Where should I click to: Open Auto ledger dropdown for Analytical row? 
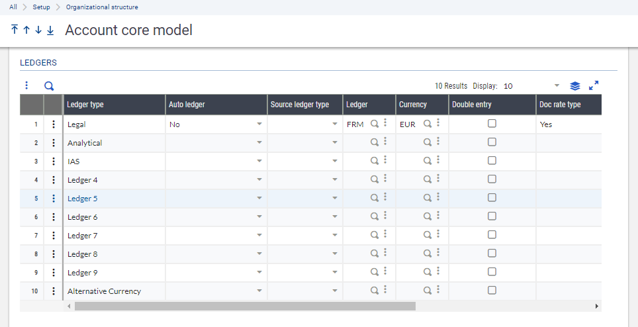coord(259,143)
